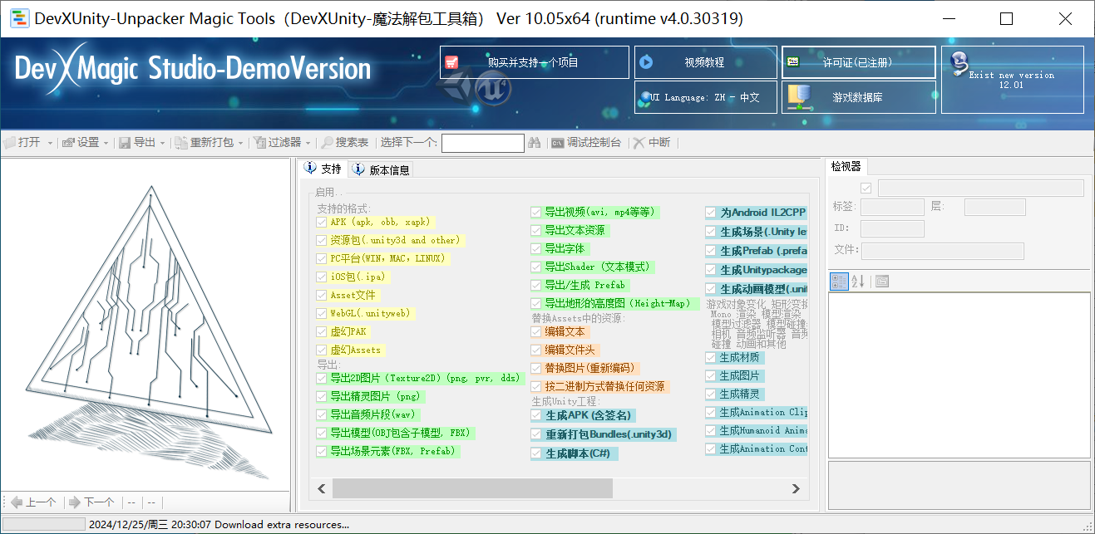Switch to the 支持 tab
The width and height of the screenshot is (1095, 534).
point(323,169)
